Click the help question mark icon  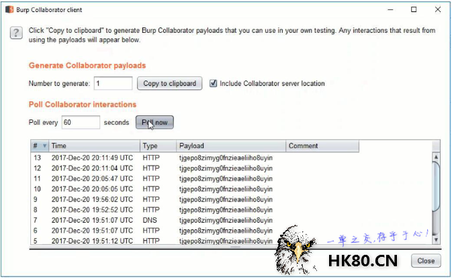coord(16,33)
